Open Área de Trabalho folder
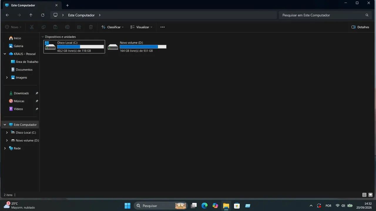This screenshot has width=376, height=211. point(27,62)
